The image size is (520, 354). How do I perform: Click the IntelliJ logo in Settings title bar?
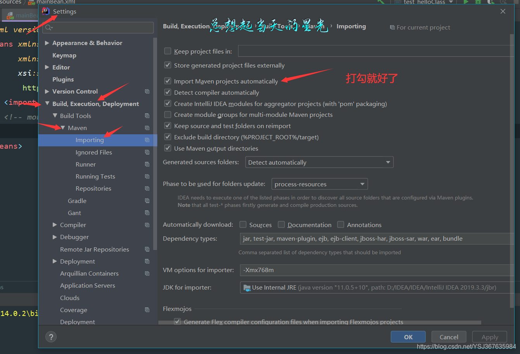pos(46,11)
